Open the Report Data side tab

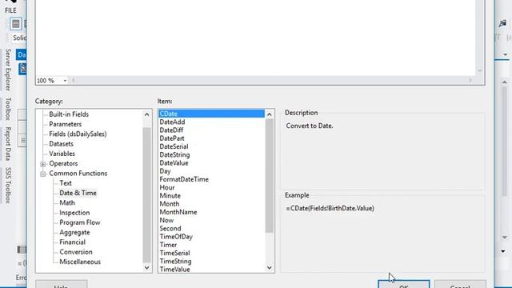pyautogui.click(x=8, y=144)
